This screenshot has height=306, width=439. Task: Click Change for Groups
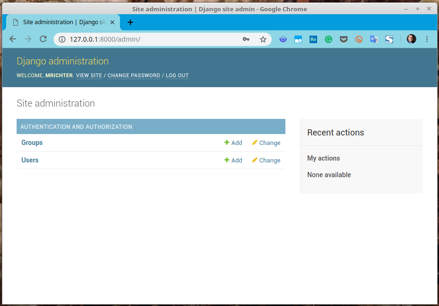[266, 143]
